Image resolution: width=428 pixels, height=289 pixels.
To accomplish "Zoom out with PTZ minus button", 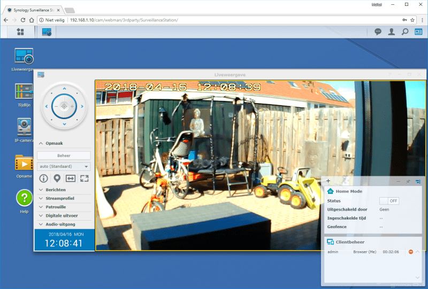I will [56, 106].
